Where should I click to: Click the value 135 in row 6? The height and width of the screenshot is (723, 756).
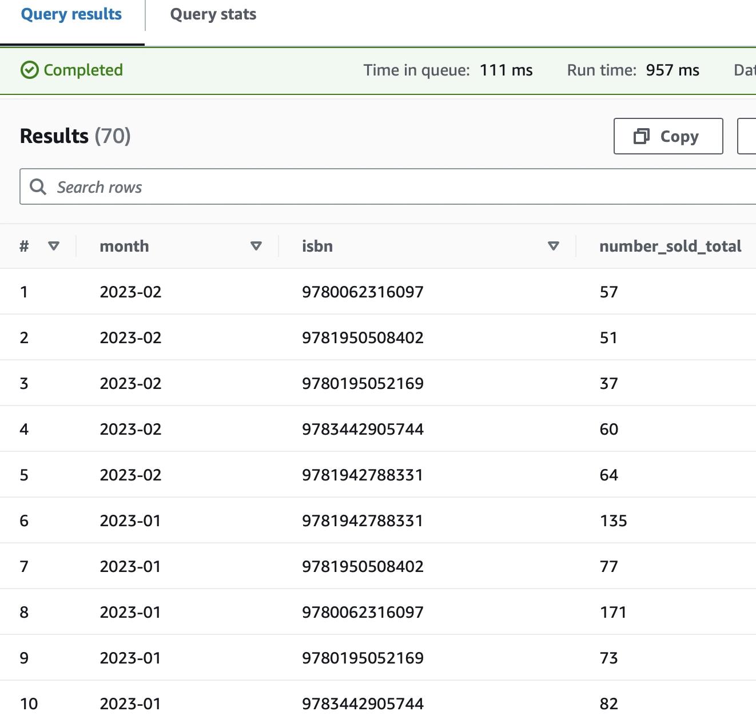(613, 521)
